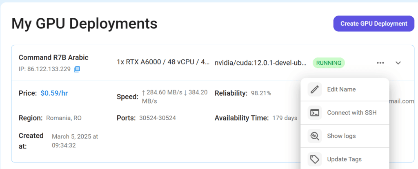Viewport: 418px width, 169px height.
Task: Click the tag icon beside Update Tags
Action: point(315,159)
